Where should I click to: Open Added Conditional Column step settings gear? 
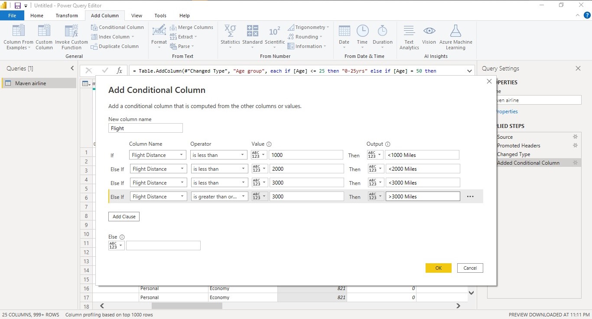[576, 163]
